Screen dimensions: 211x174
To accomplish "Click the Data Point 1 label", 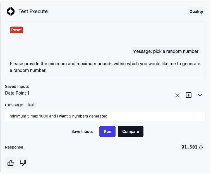I will pyautogui.click(x=17, y=93).
